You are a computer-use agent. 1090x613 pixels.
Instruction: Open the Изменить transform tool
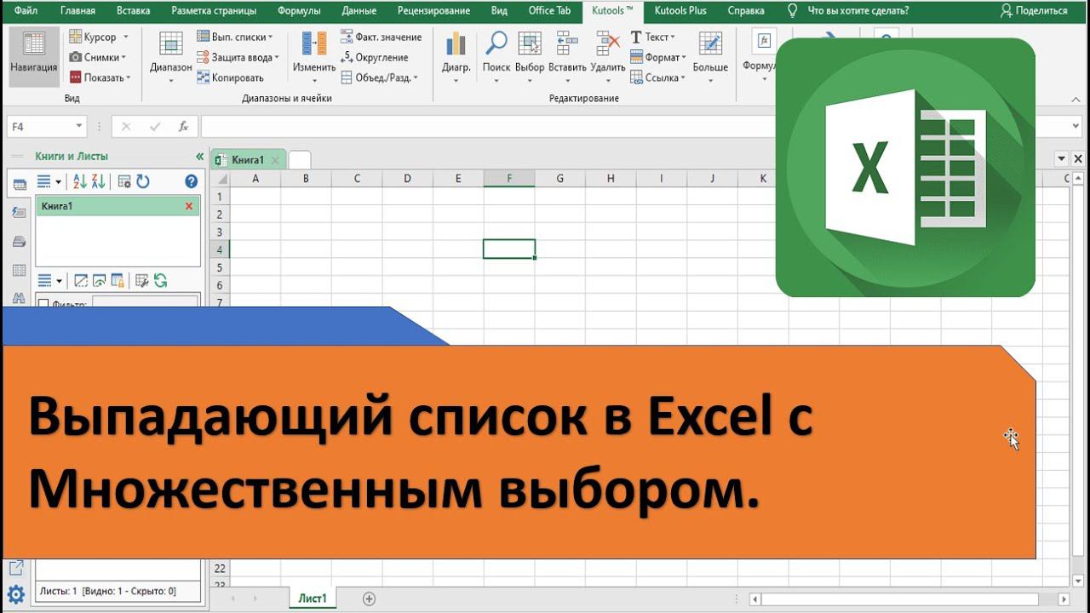tap(314, 56)
